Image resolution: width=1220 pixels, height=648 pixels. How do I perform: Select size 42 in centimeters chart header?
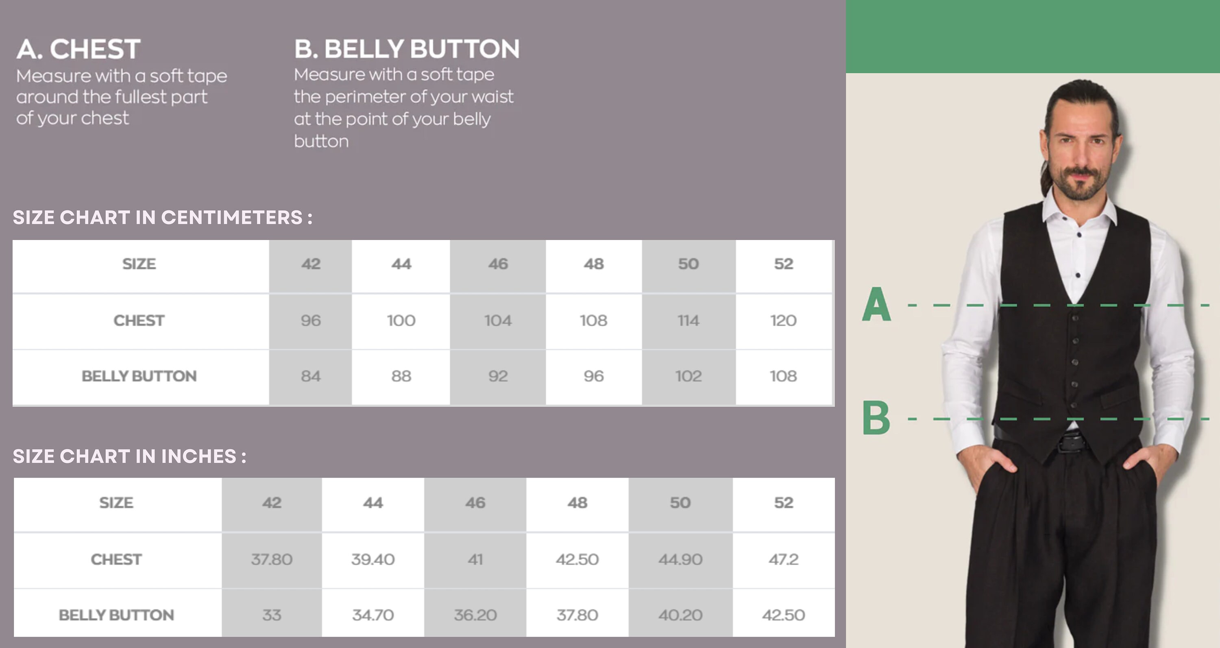pos(311,264)
